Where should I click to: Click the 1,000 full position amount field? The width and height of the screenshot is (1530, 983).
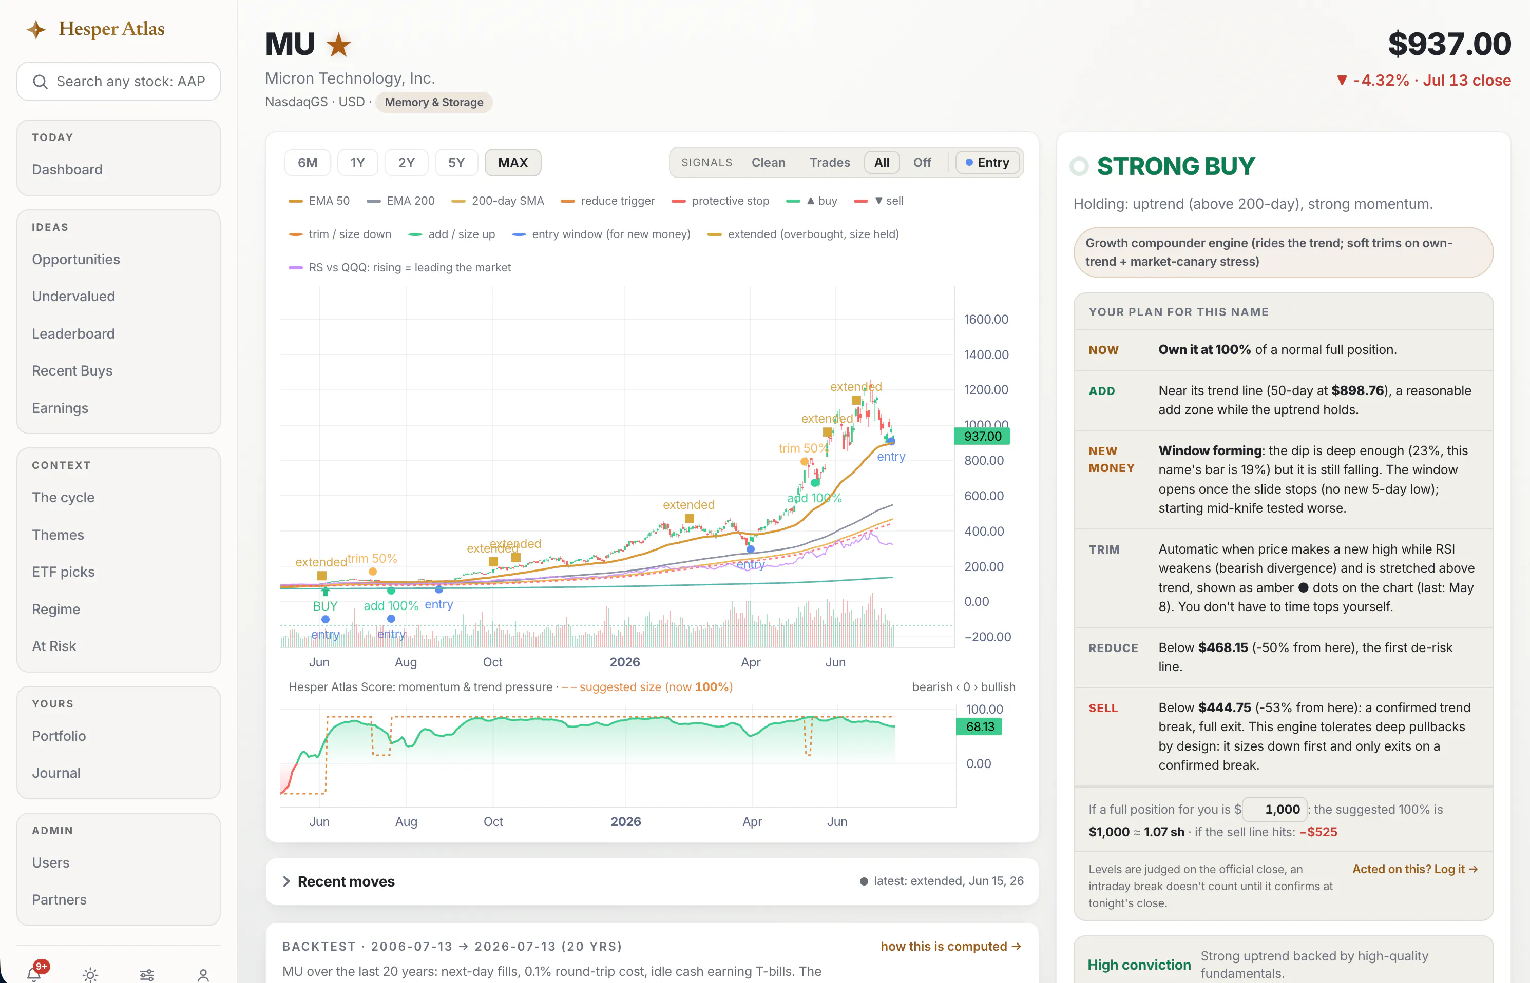pos(1275,810)
